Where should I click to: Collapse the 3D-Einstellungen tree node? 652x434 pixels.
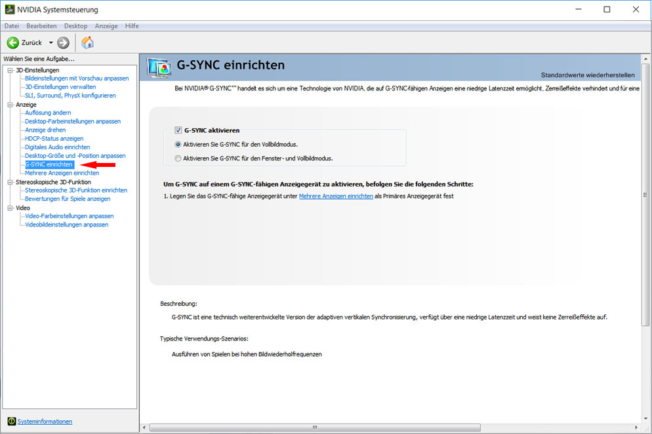10,71
